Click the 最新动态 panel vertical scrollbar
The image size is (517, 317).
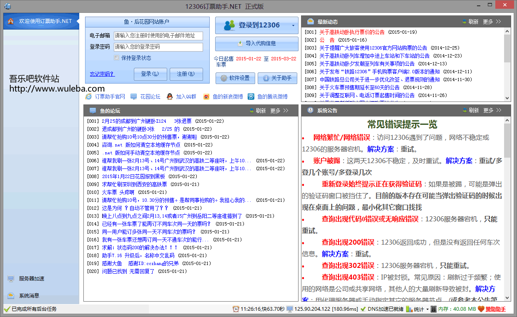[507, 64]
